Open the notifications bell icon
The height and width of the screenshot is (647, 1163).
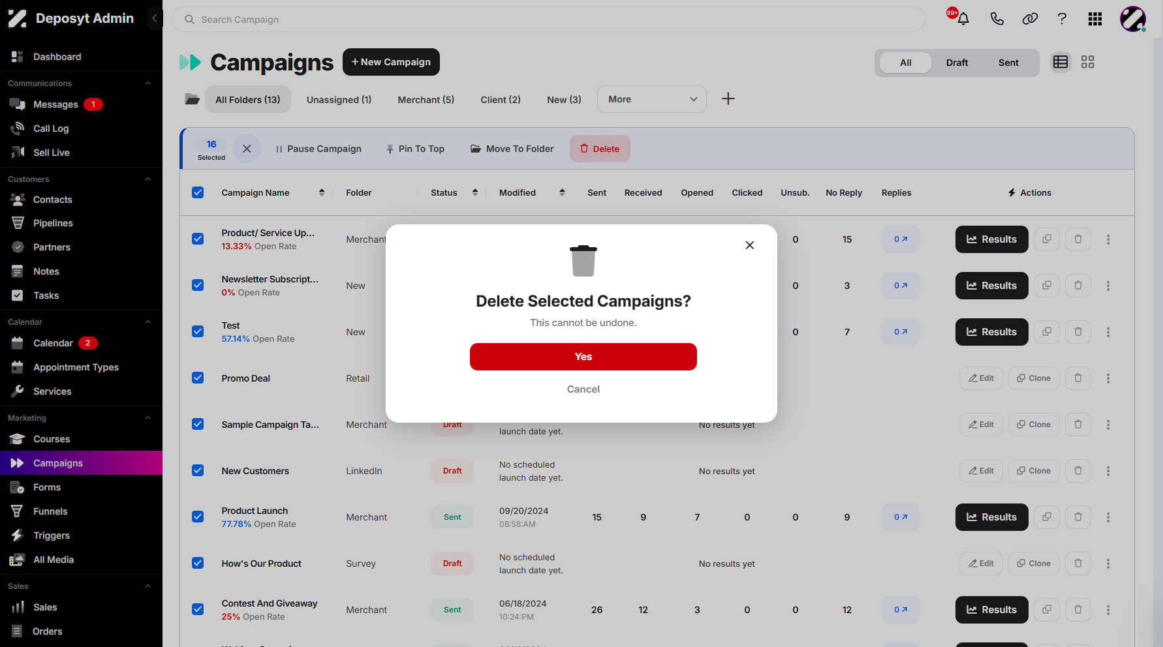[963, 19]
